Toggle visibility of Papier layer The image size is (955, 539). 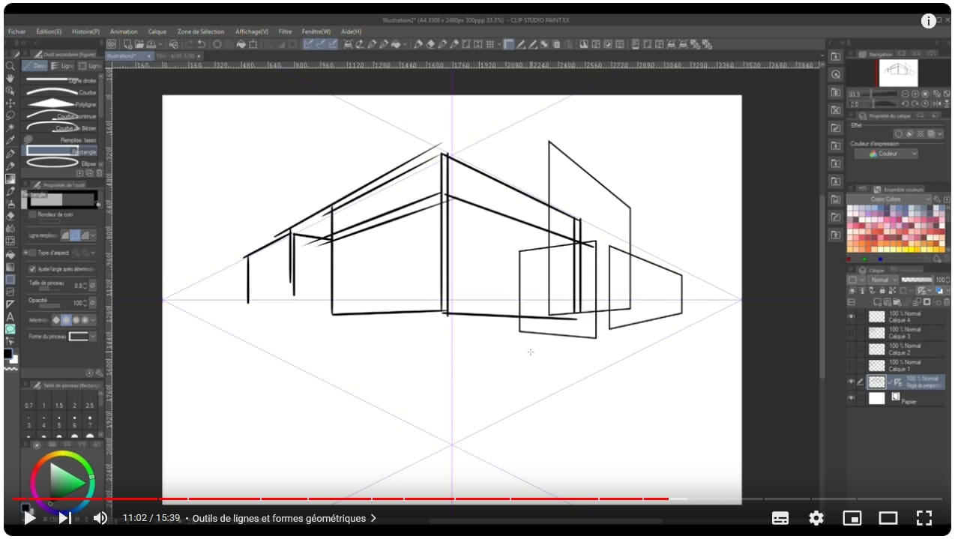point(851,399)
